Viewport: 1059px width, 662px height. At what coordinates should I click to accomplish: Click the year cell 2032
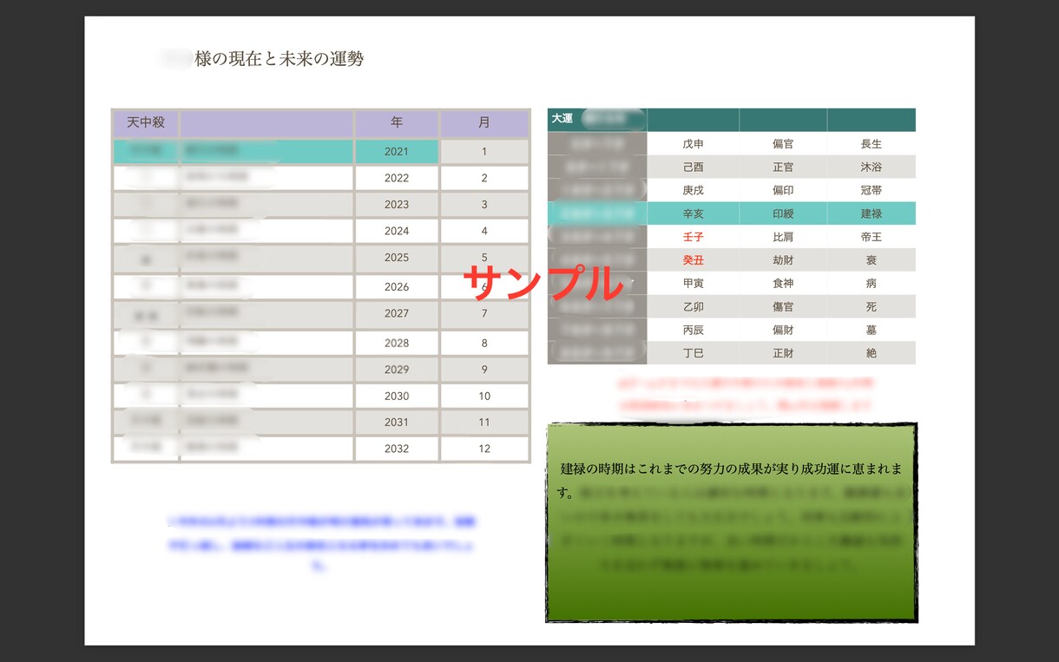tap(397, 449)
